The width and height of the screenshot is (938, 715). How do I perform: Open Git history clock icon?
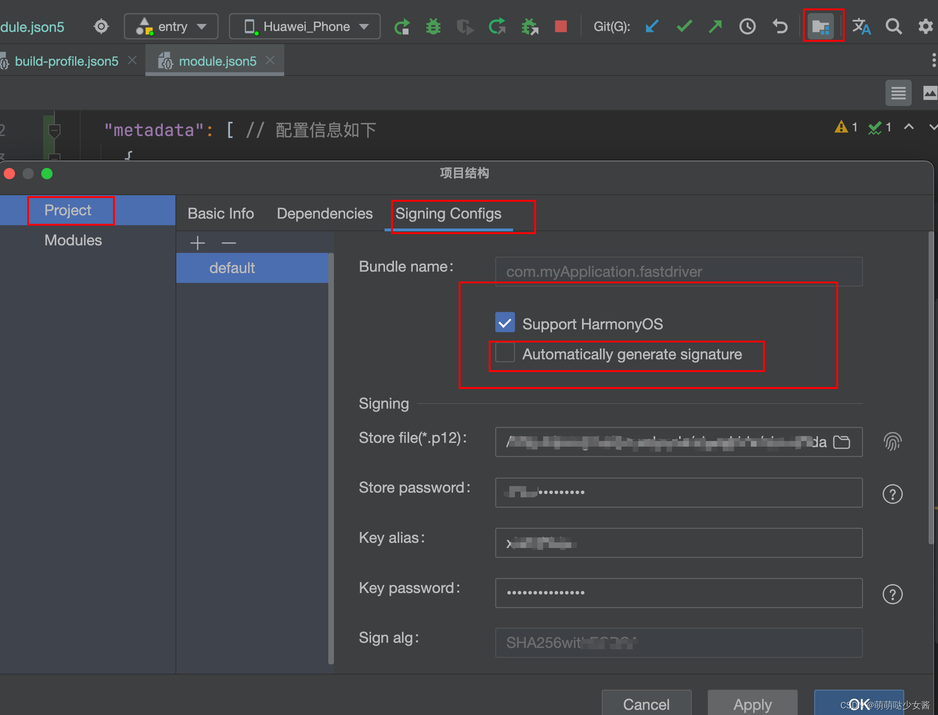click(x=747, y=26)
